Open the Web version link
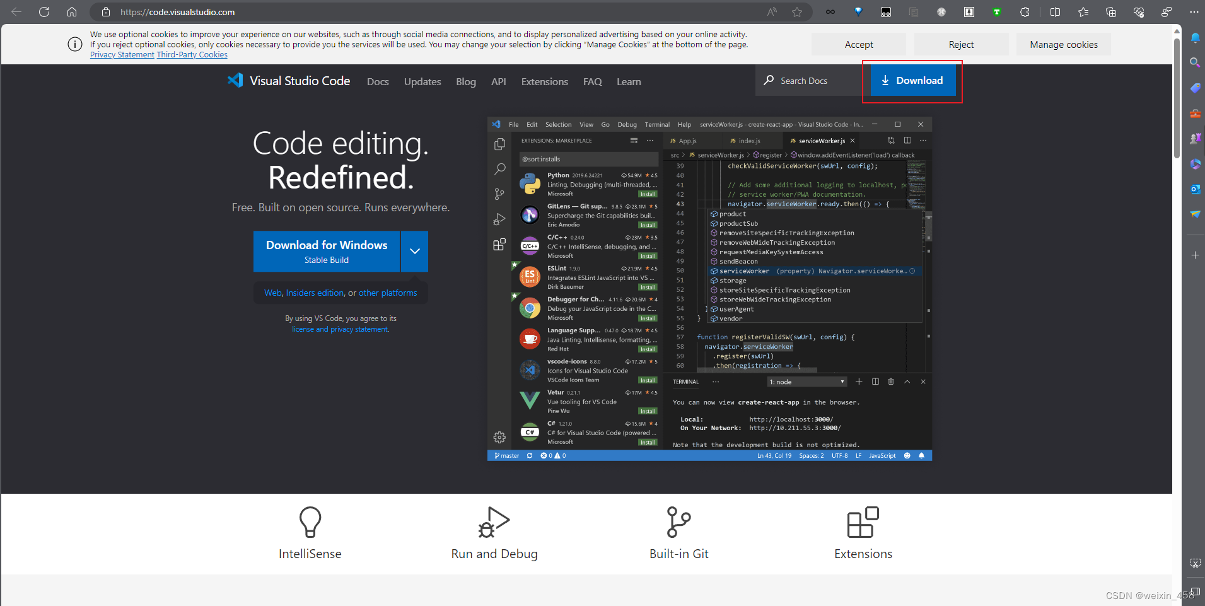1205x606 pixels. coord(272,293)
